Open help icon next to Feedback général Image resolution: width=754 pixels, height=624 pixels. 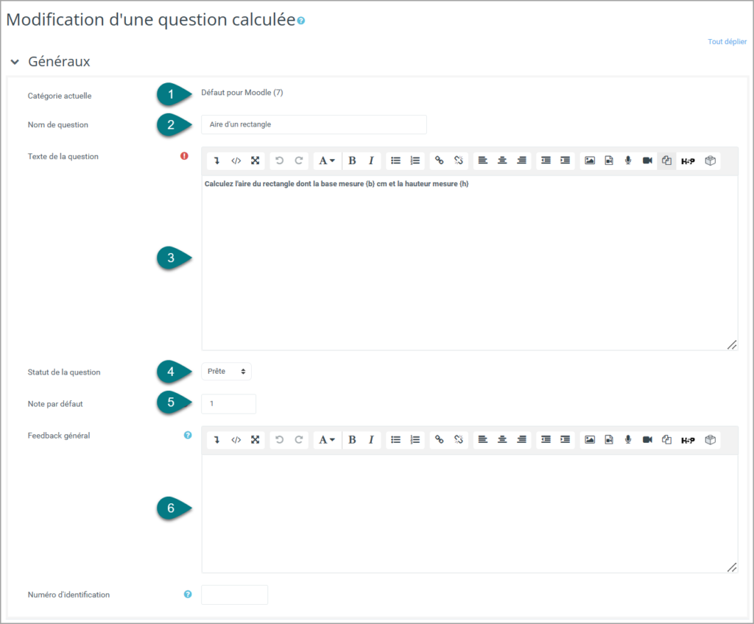pos(188,435)
